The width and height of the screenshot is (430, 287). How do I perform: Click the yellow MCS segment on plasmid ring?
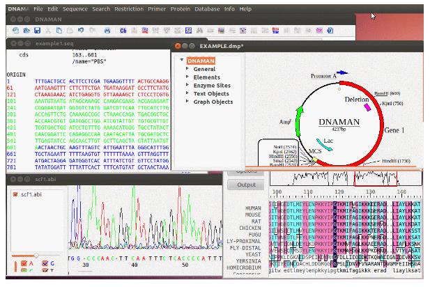(314, 160)
